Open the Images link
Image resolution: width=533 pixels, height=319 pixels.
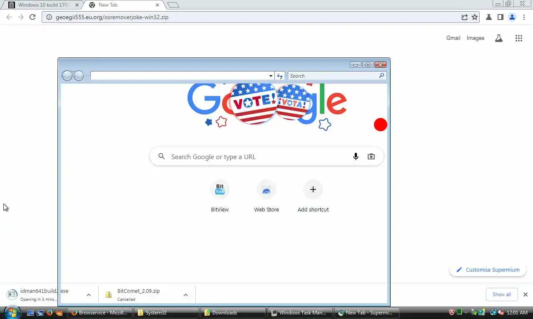(x=475, y=38)
